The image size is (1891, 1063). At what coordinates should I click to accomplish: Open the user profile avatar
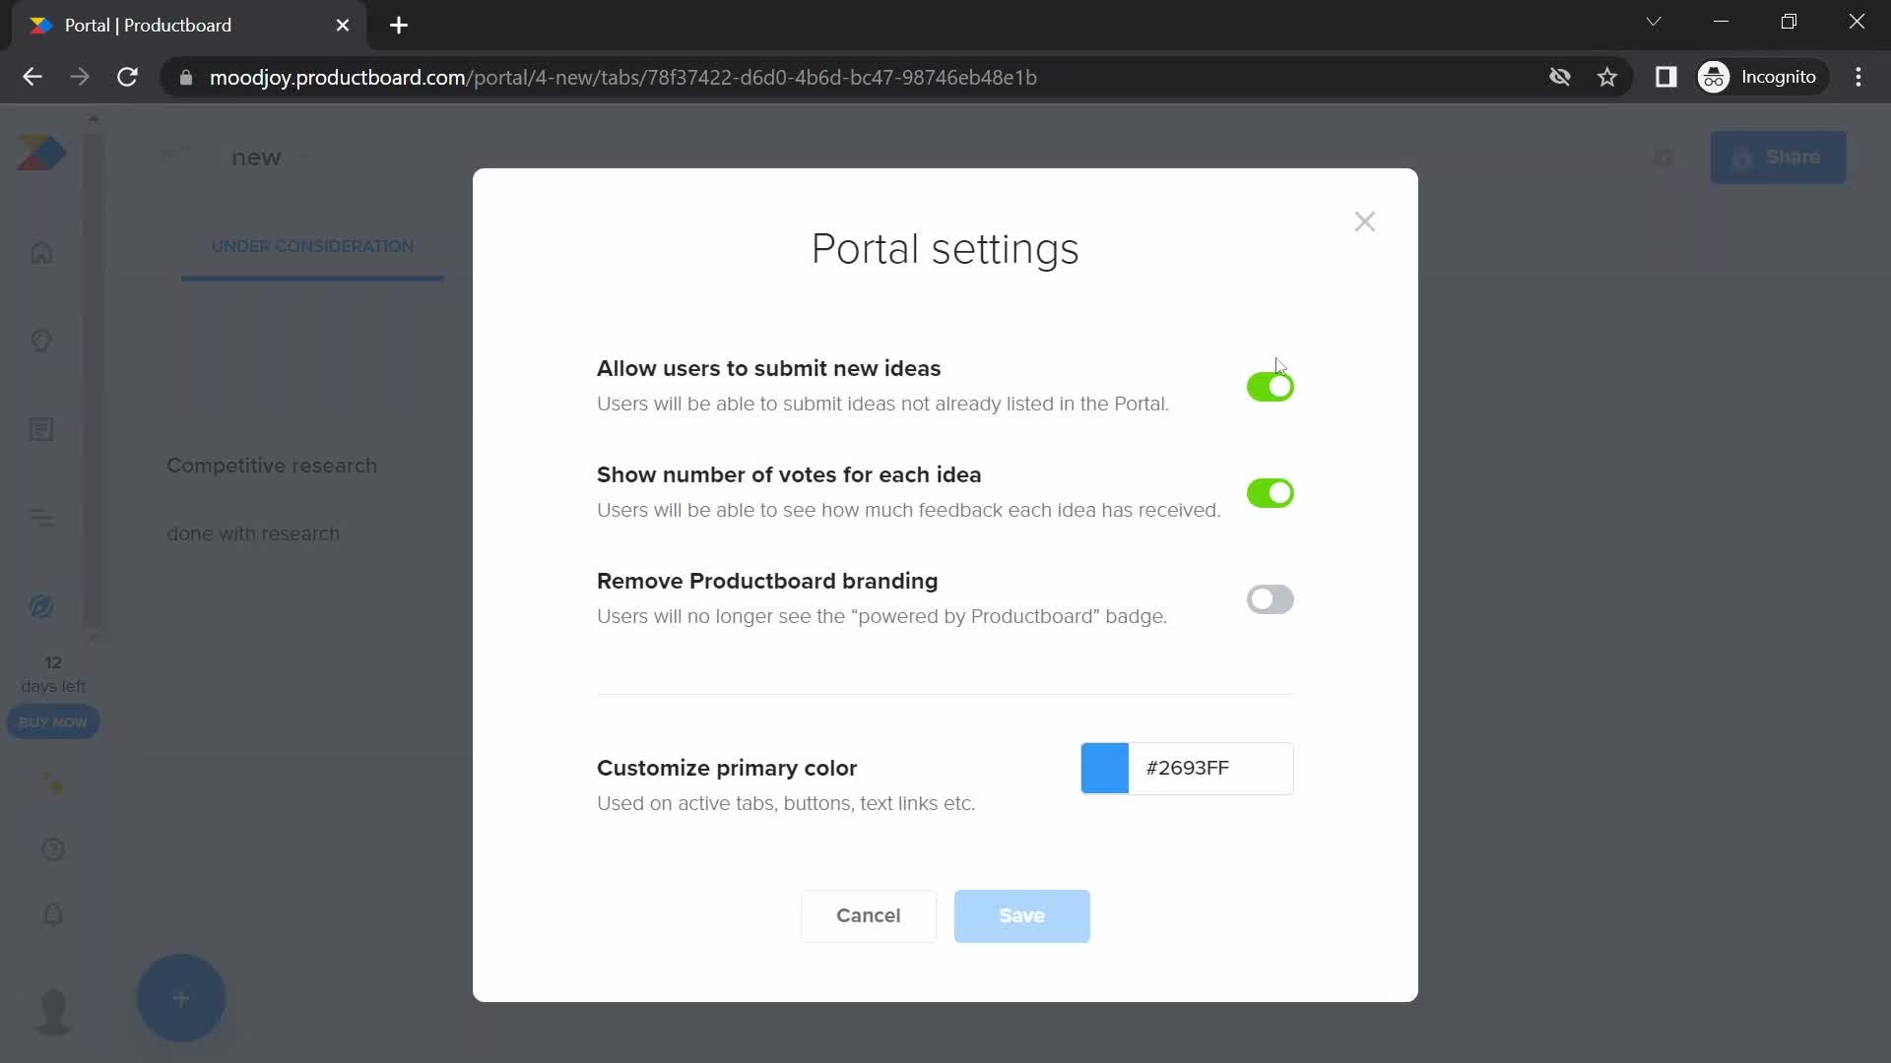[x=53, y=1012]
